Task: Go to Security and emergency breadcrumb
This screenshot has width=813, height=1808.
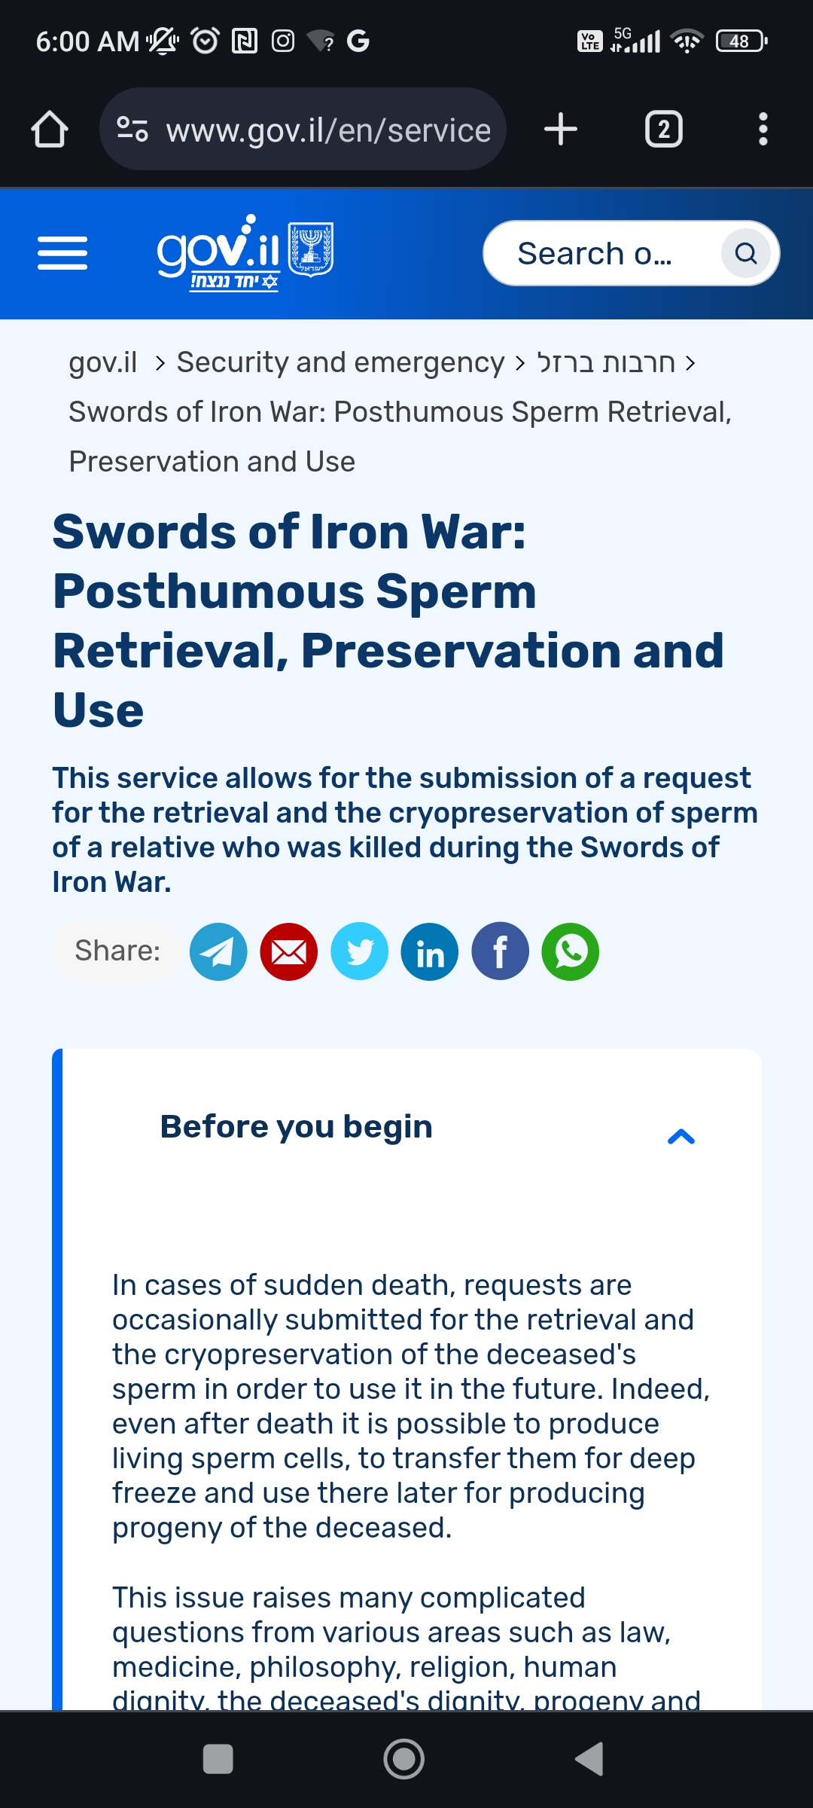Action: pos(340,362)
